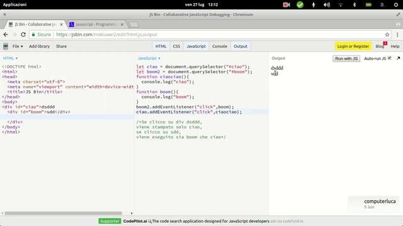The width and height of the screenshot is (403, 226).
Task: Click the boom2.addEventListener code line
Action: 185,107
